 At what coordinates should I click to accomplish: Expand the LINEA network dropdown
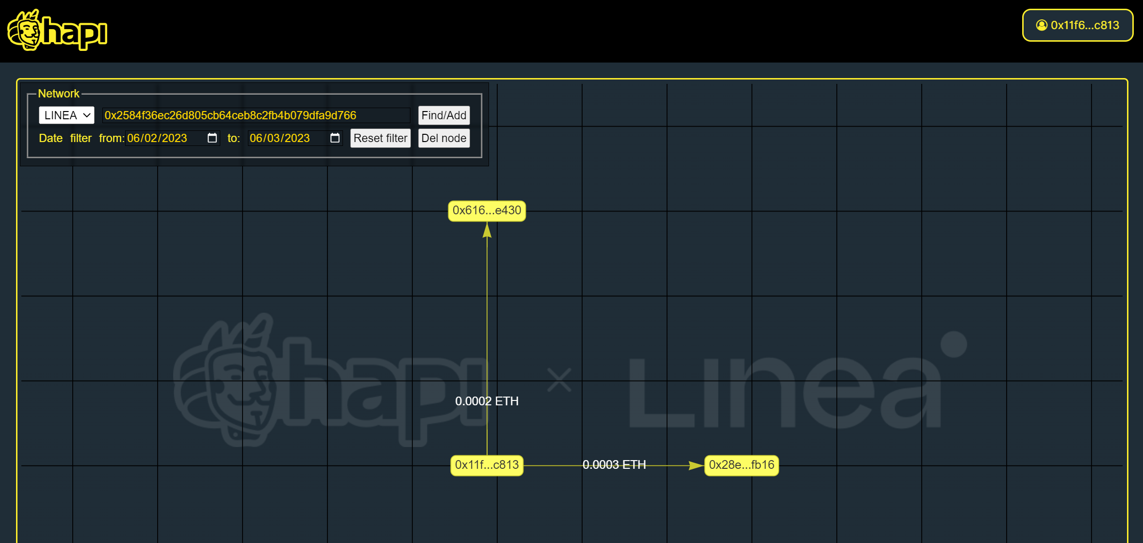(x=66, y=115)
